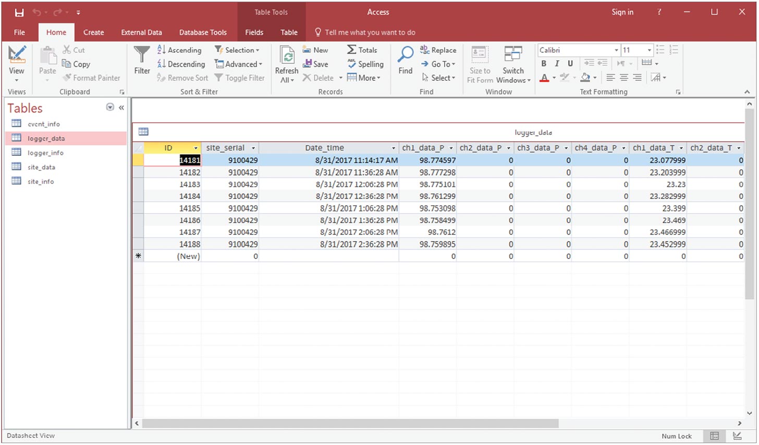Toggle Bold formatting

(x=543, y=63)
